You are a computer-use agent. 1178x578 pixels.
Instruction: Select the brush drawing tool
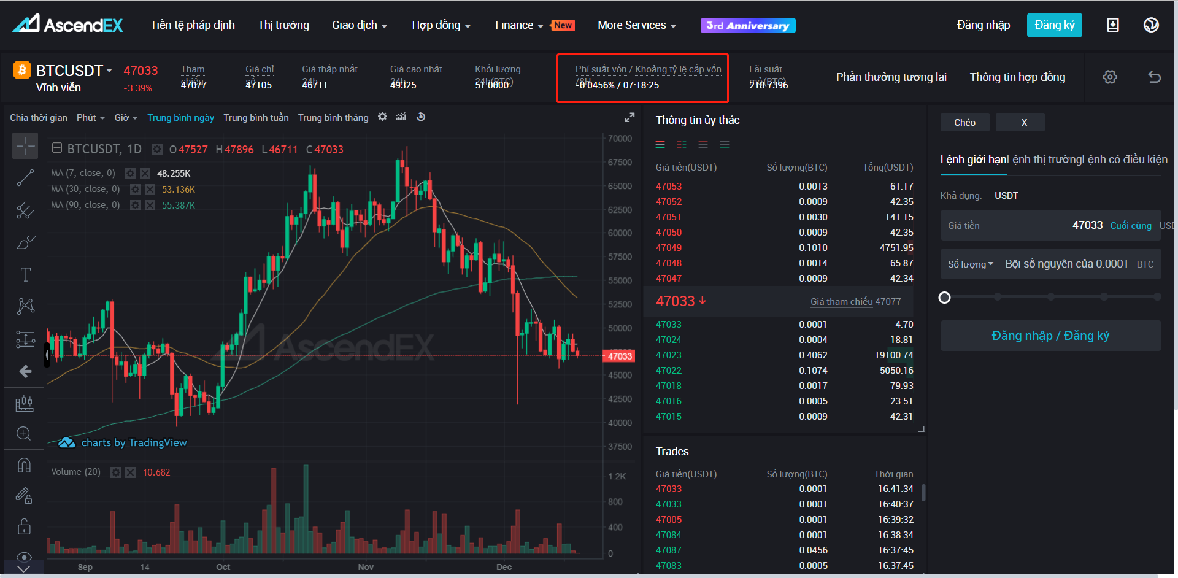(25, 242)
